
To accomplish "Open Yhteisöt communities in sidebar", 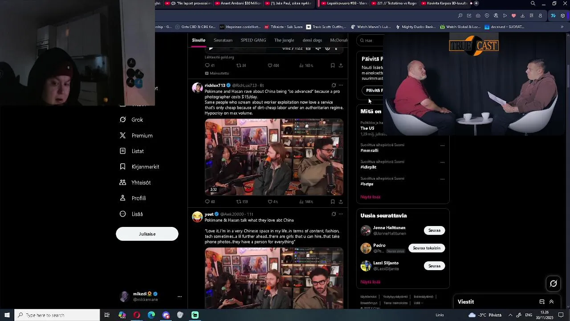I will (x=135, y=183).
